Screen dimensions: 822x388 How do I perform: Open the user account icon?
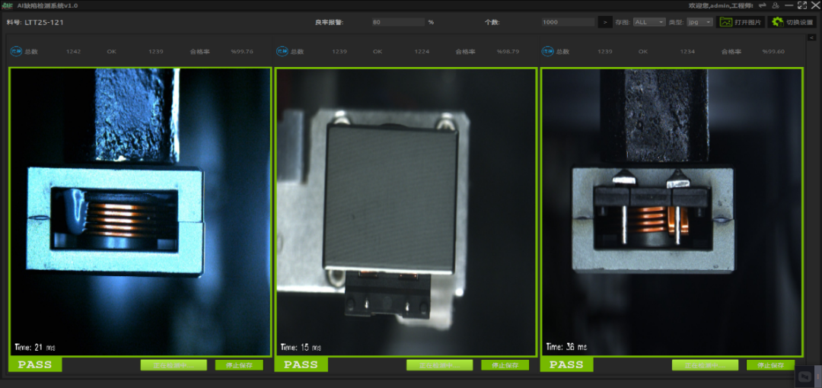[x=776, y=5]
